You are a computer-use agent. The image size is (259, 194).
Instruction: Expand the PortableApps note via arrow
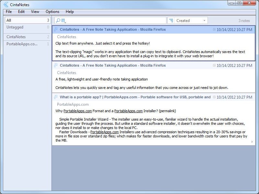point(252,142)
